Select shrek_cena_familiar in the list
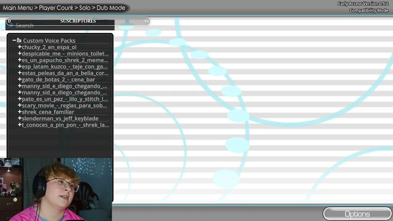393x221 pixels. [48, 112]
